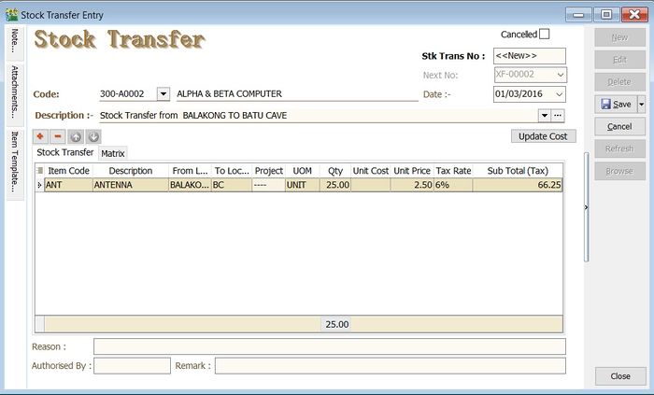Viewport: 654px width, 395px height.
Task: Click the move row up arrow icon
Action: tap(76, 136)
